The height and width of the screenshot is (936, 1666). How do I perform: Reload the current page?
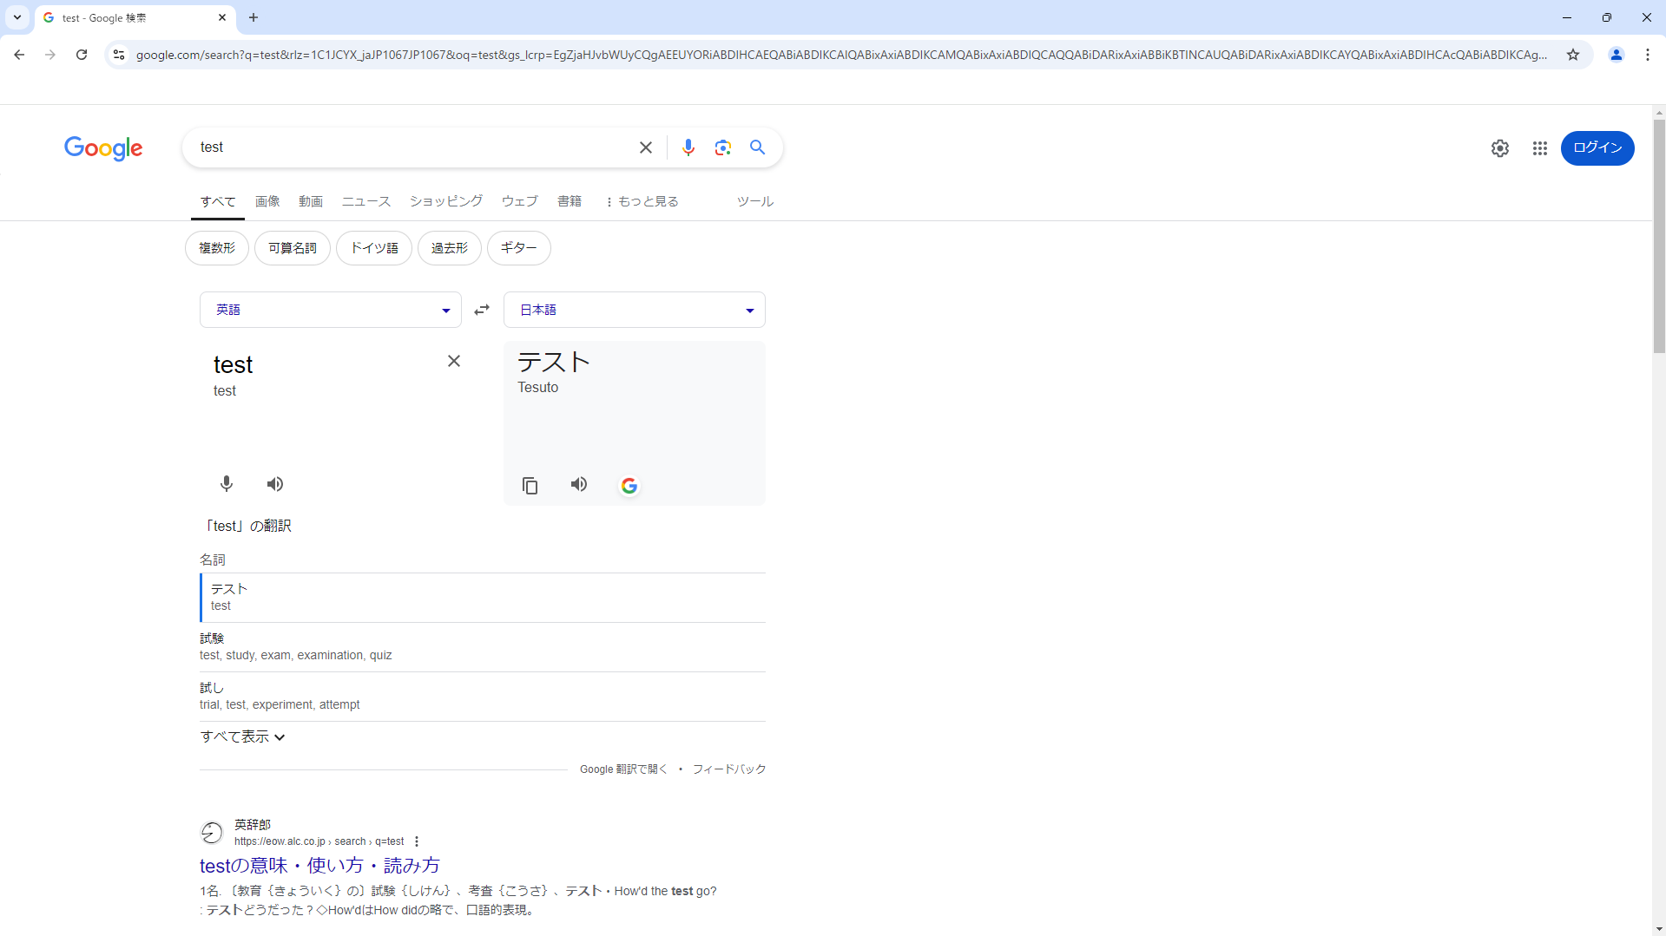[82, 55]
